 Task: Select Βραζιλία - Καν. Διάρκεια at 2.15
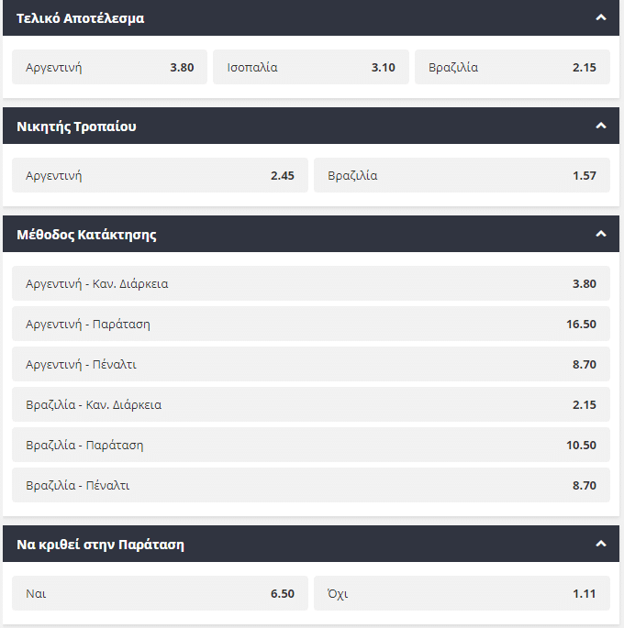[x=311, y=404]
